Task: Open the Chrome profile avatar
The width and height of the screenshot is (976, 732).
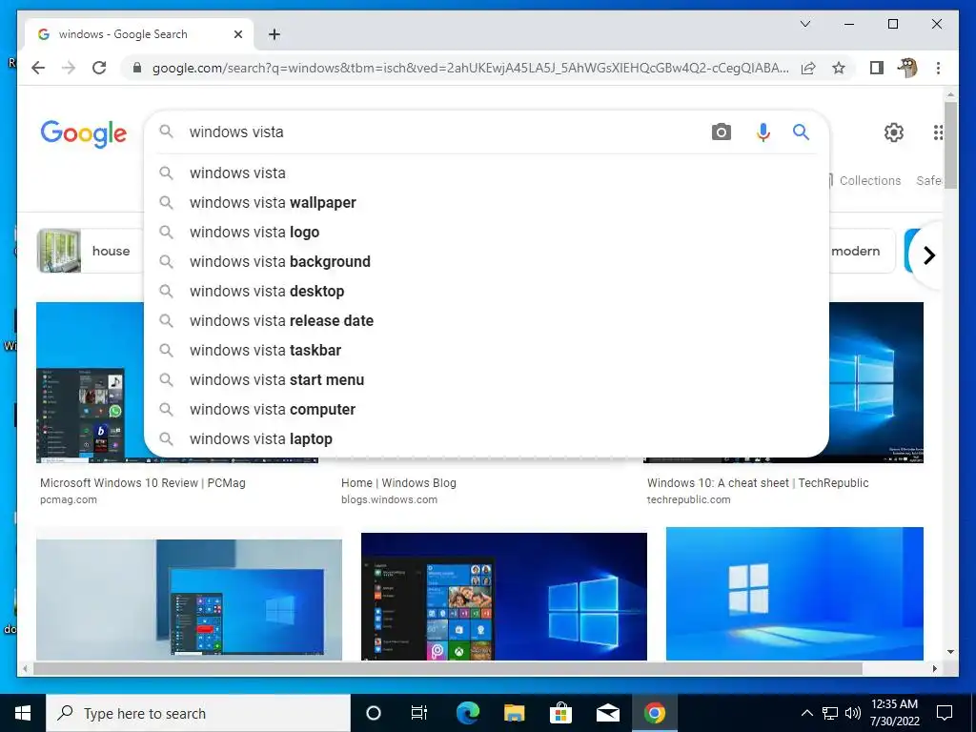Action: click(907, 68)
